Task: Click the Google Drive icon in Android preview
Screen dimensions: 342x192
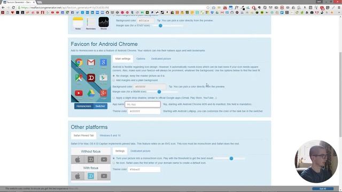Action: click(91, 93)
